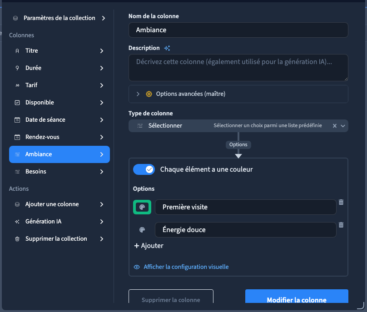Image resolution: width=367 pixels, height=312 pixels.
Task: Click the eye icon for visual configuration
Action: [137, 267]
